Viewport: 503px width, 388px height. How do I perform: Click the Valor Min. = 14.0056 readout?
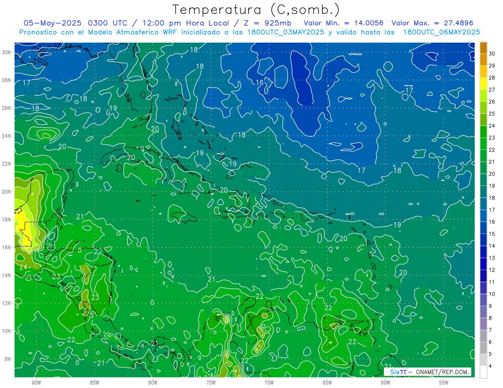coord(343,23)
